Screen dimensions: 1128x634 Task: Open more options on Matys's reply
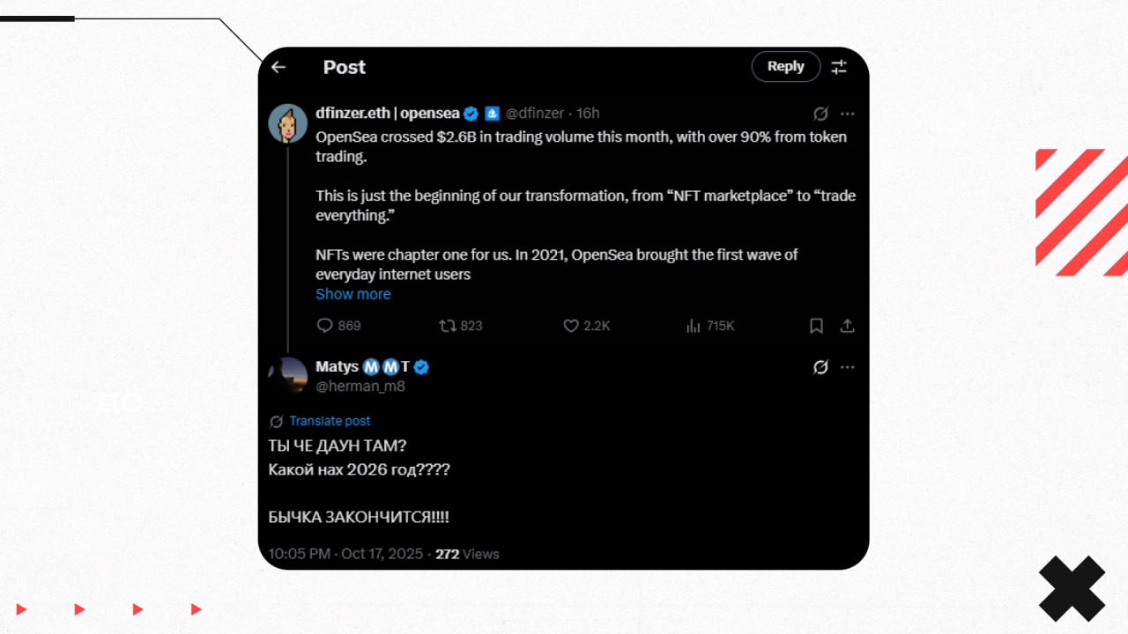[x=848, y=367]
